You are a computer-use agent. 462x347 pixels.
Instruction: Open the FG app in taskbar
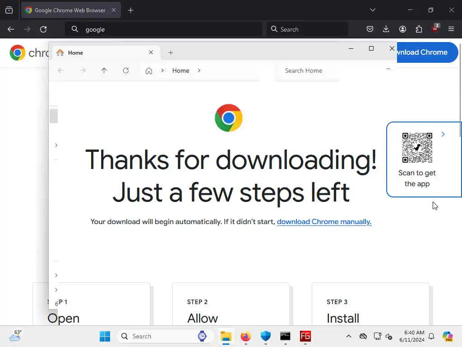point(305,336)
